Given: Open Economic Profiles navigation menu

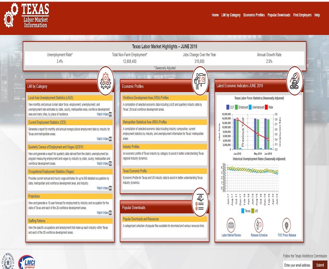Looking at the screenshot, I should tap(254, 15).
